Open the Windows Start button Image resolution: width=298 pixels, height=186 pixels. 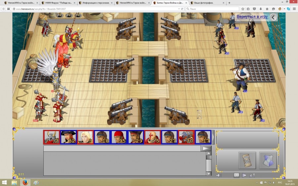click(x=4, y=183)
